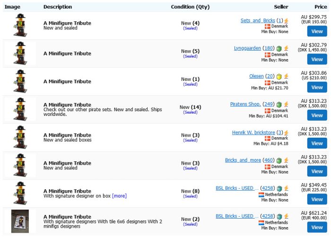Click the lightning bolt icon next to Henrik W. brickstore
Image resolution: width=331 pixels, height=238 pixels.
[286, 132]
